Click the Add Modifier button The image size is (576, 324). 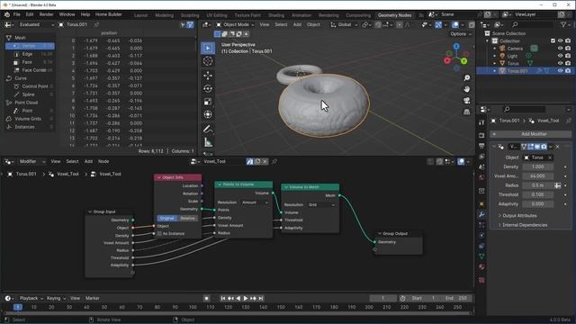tap(531, 134)
